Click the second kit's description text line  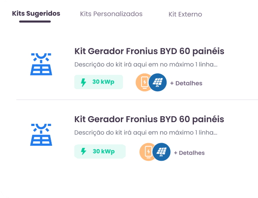coord(146,132)
